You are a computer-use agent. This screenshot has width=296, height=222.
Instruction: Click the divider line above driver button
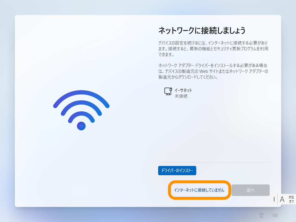coord(214,162)
